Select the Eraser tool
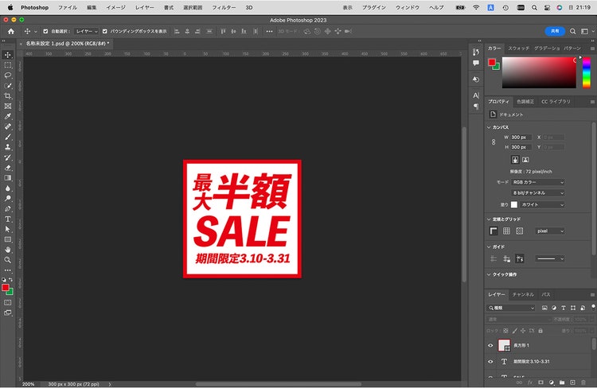 pyautogui.click(x=8, y=168)
